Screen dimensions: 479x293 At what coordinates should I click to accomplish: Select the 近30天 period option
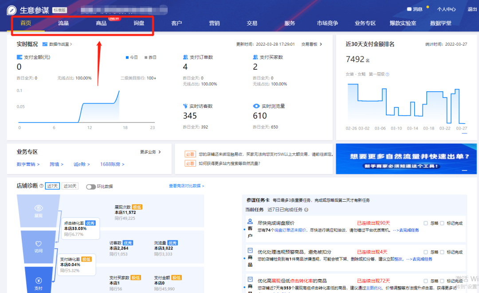tap(70, 186)
